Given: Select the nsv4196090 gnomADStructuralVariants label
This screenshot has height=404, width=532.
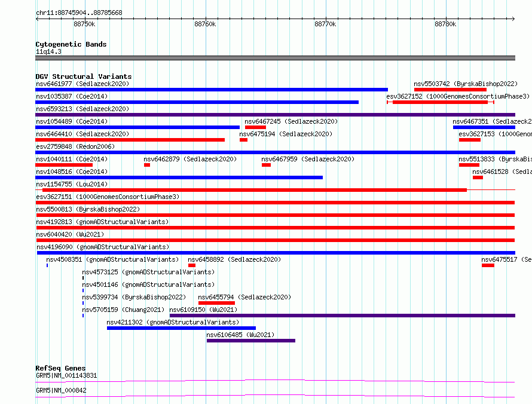Looking at the screenshot, I should pos(103,247).
